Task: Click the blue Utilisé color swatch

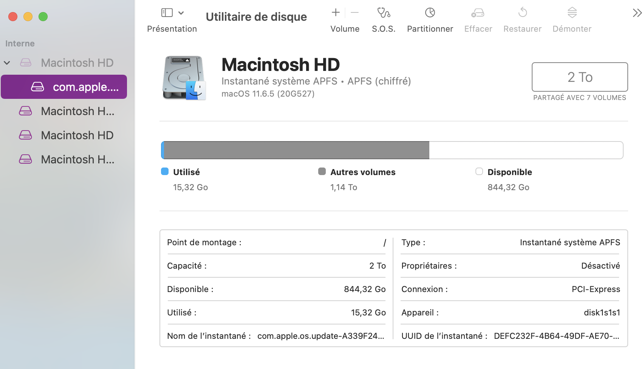Action: 165,171
